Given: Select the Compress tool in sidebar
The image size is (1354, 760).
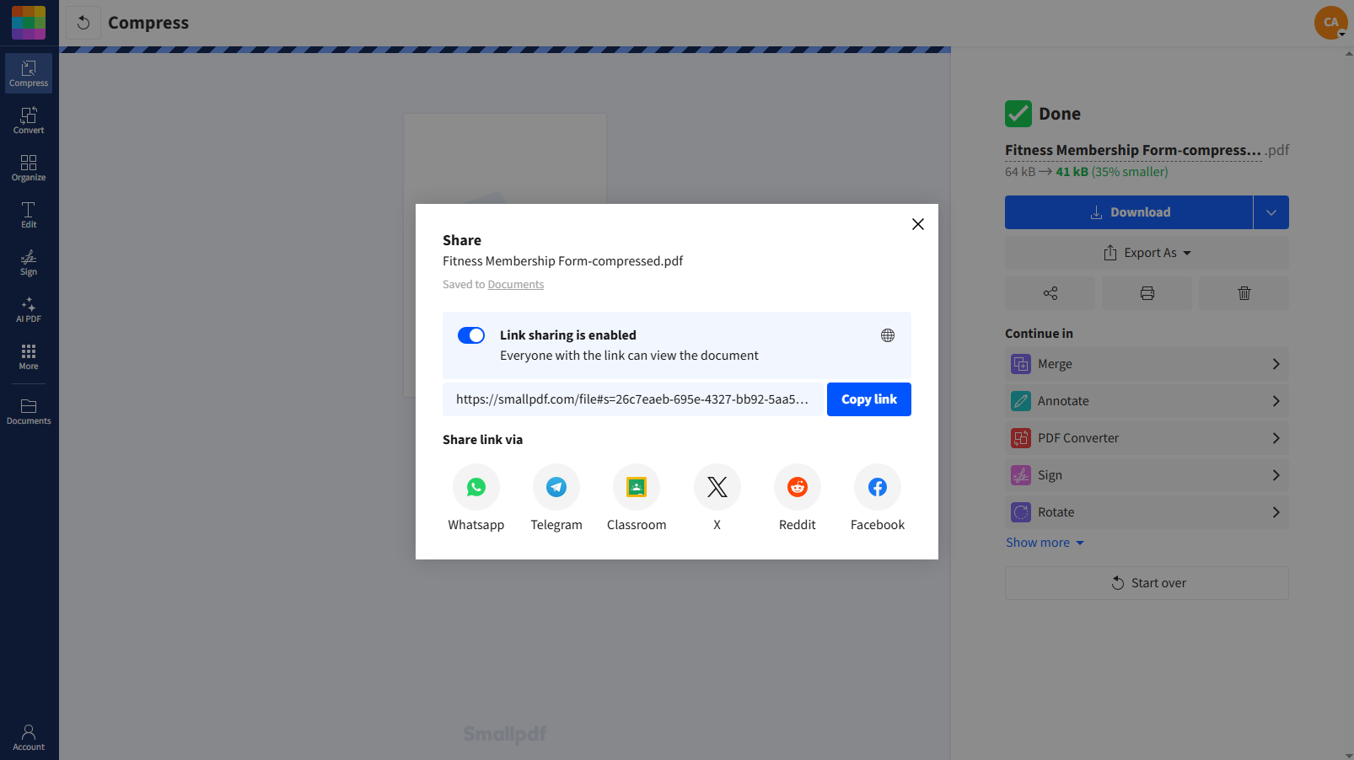Looking at the screenshot, I should click(x=28, y=73).
